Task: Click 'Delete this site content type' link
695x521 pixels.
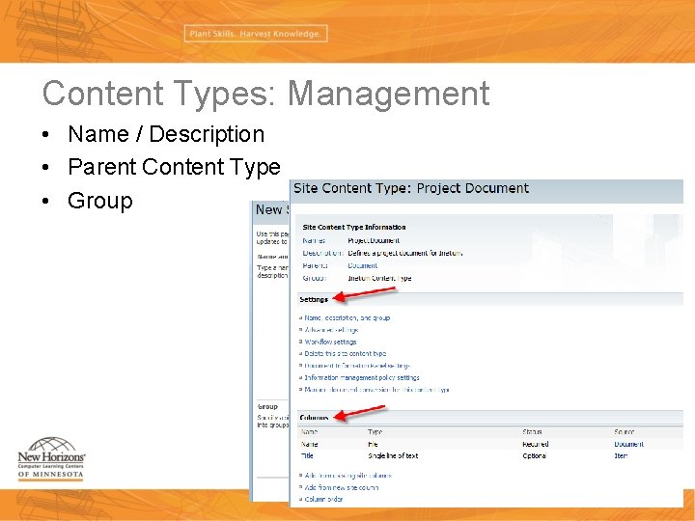Action: [x=345, y=354]
